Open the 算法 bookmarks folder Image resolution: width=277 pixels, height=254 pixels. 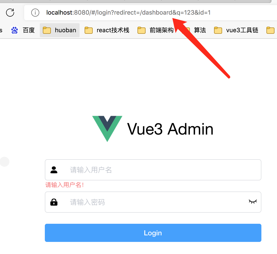(x=195, y=30)
